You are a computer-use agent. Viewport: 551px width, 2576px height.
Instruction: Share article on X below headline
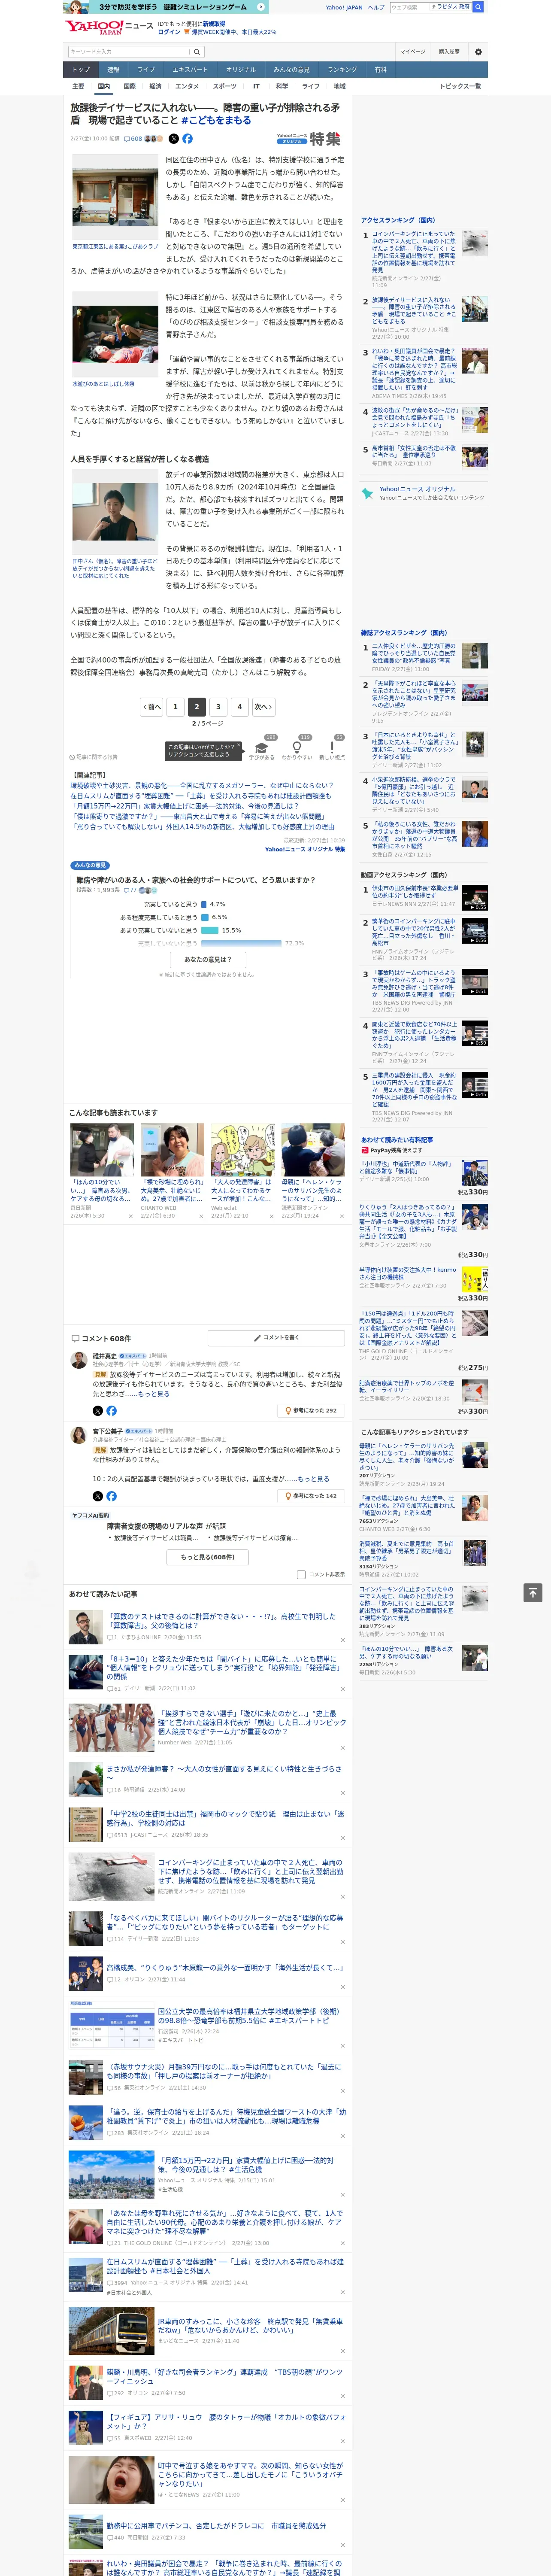point(174,139)
